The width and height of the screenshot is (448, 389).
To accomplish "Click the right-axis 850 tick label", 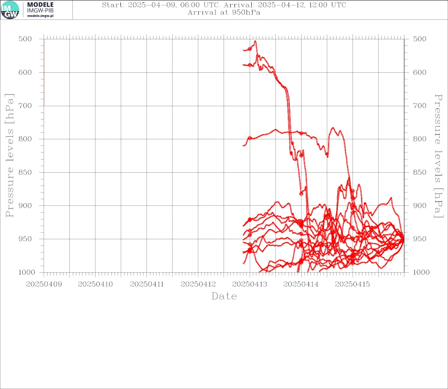I will 420,172.
